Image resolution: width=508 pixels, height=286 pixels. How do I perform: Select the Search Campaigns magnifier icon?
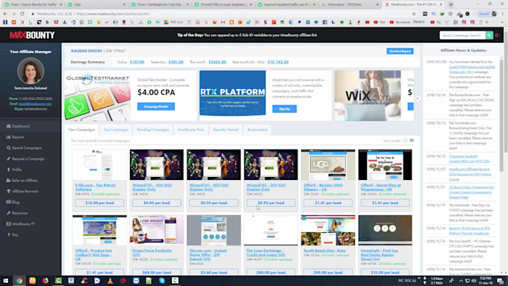[x=8, y=148]
